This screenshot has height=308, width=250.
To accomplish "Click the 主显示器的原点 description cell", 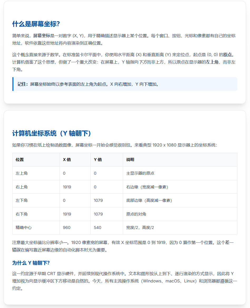I will click(180, 173).
